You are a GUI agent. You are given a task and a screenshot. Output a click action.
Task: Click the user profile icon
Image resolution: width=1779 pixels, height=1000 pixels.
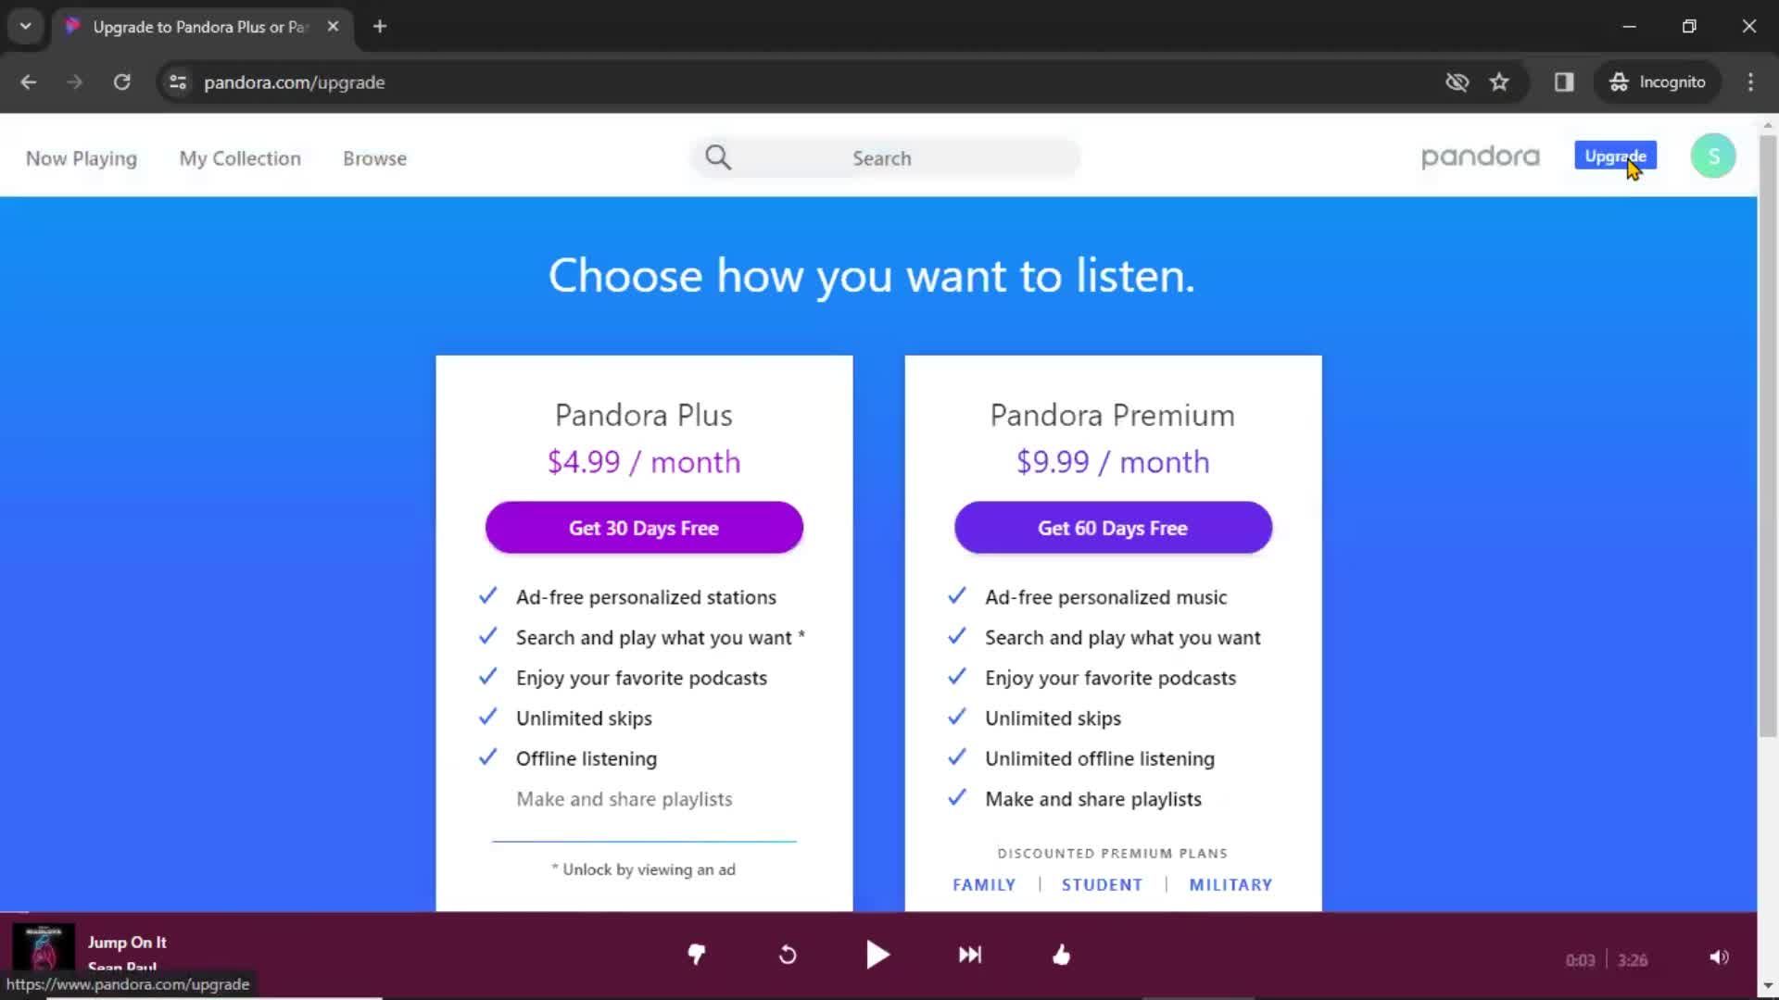point(1713,155)
